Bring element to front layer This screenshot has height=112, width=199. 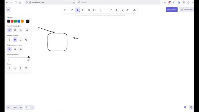26,68
